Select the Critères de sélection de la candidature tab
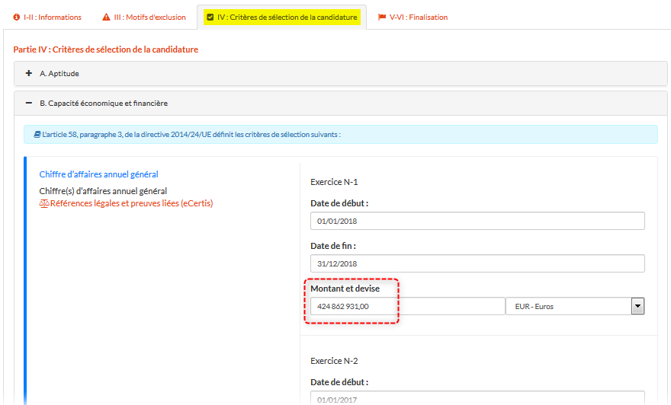 coord(287,18)
